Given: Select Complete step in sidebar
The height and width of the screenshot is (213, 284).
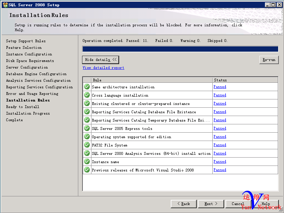Looking at the screenshot, I should [14, 120].
